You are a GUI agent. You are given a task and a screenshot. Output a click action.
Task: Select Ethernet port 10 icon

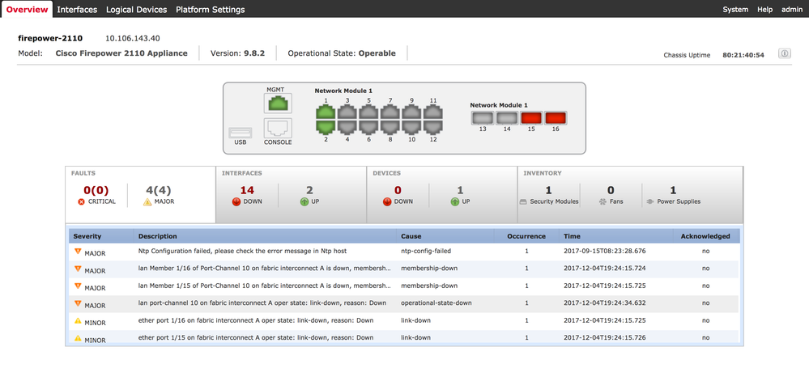coord(411,126)
